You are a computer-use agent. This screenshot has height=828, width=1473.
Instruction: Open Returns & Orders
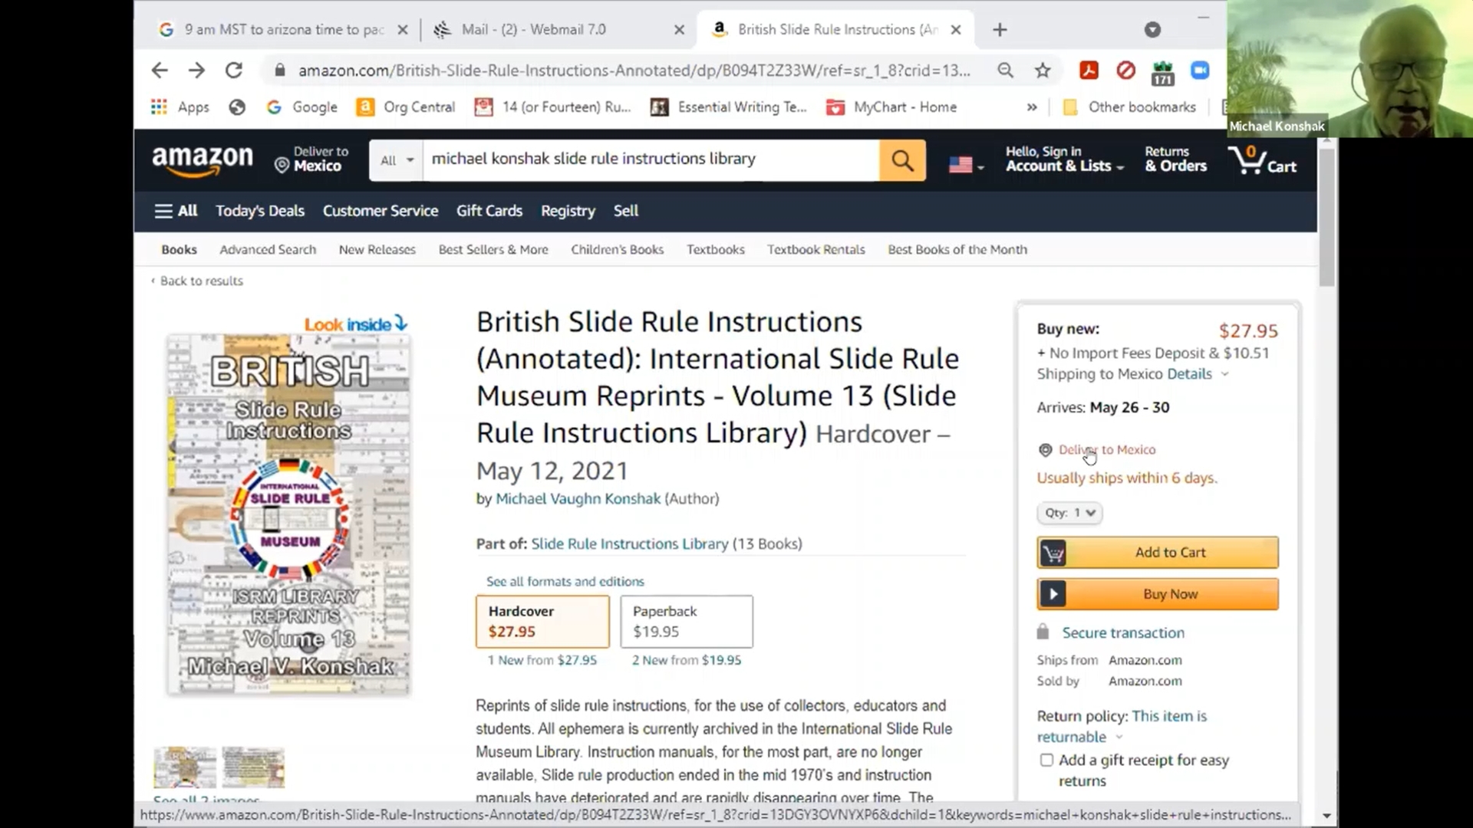[x=1176, y=159]
